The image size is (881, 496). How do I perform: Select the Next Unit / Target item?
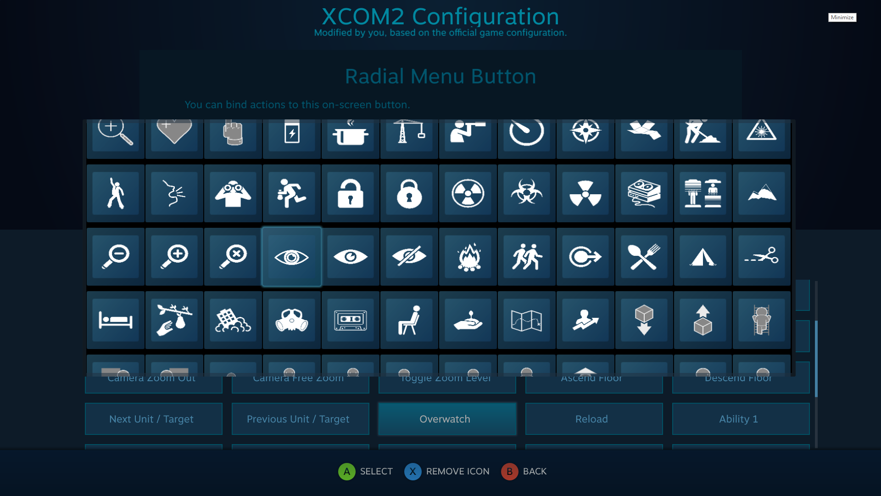point(151,418)
